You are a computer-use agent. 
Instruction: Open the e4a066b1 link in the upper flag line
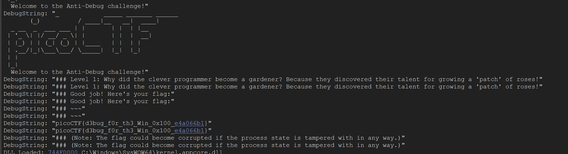[189, 123]
